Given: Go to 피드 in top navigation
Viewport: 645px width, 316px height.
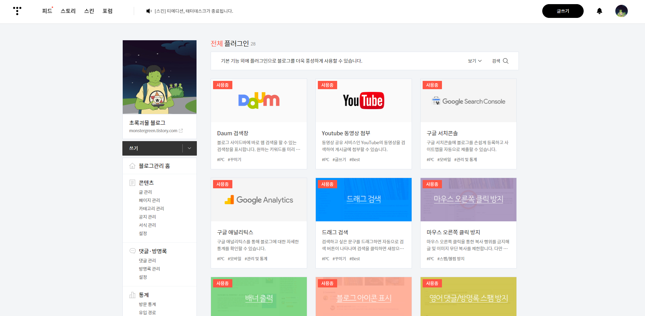Looking at the screenshot, I should point(47,11).
